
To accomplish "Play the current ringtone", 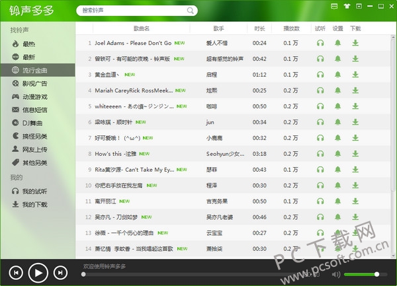I will click(38, 273).
